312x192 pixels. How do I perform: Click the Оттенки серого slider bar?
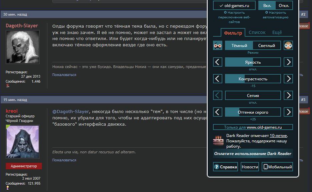[253, 112]
